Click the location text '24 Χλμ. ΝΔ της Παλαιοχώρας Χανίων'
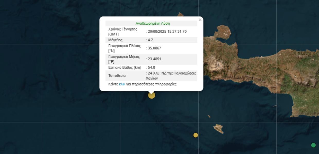The width and height of the screenshot is (319, 154). point(171,76)
